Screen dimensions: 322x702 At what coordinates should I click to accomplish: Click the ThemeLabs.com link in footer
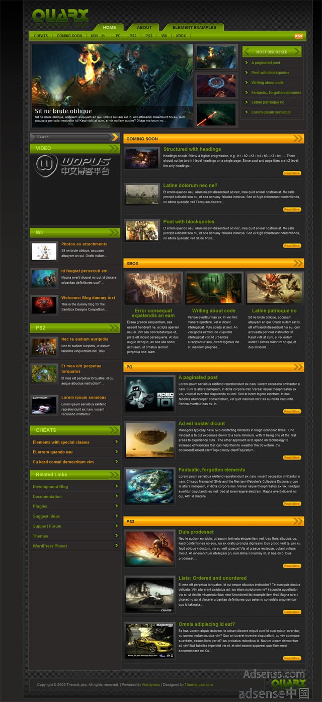point(198,685)
